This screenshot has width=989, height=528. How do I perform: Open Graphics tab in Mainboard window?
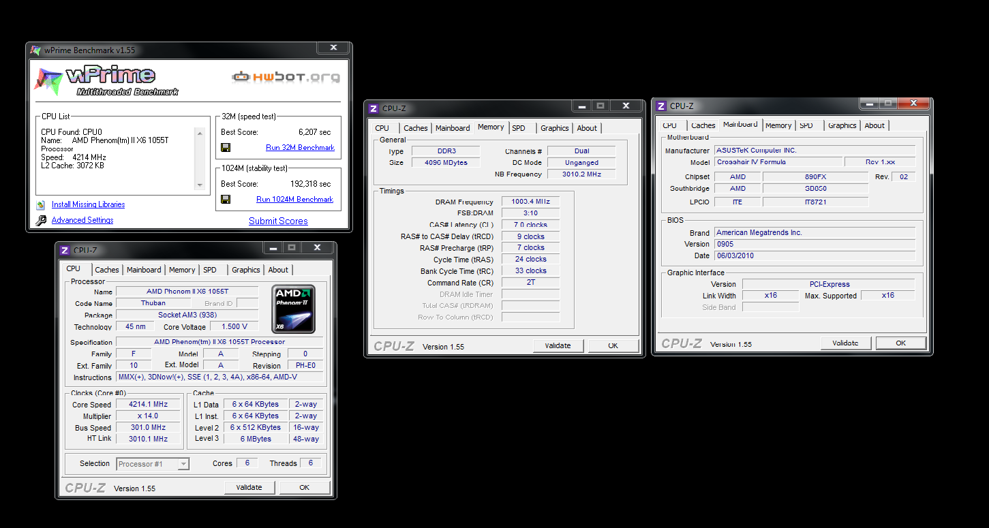coord(842,125)
